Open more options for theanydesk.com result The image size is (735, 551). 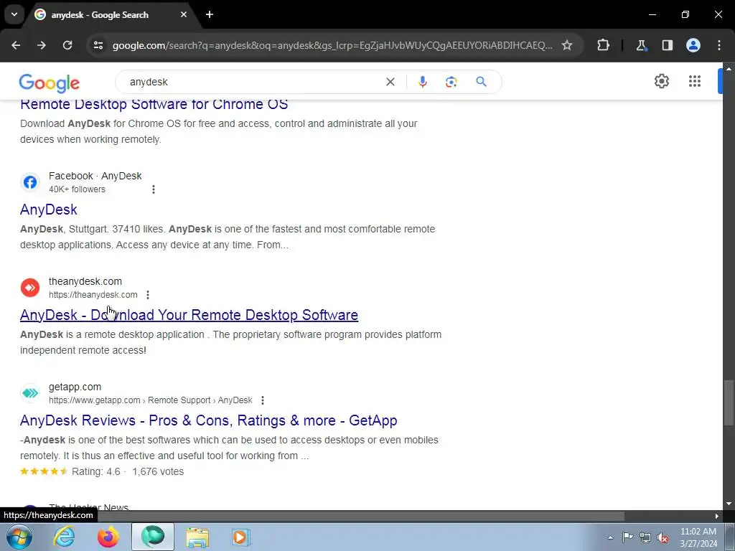coord(148,295)
